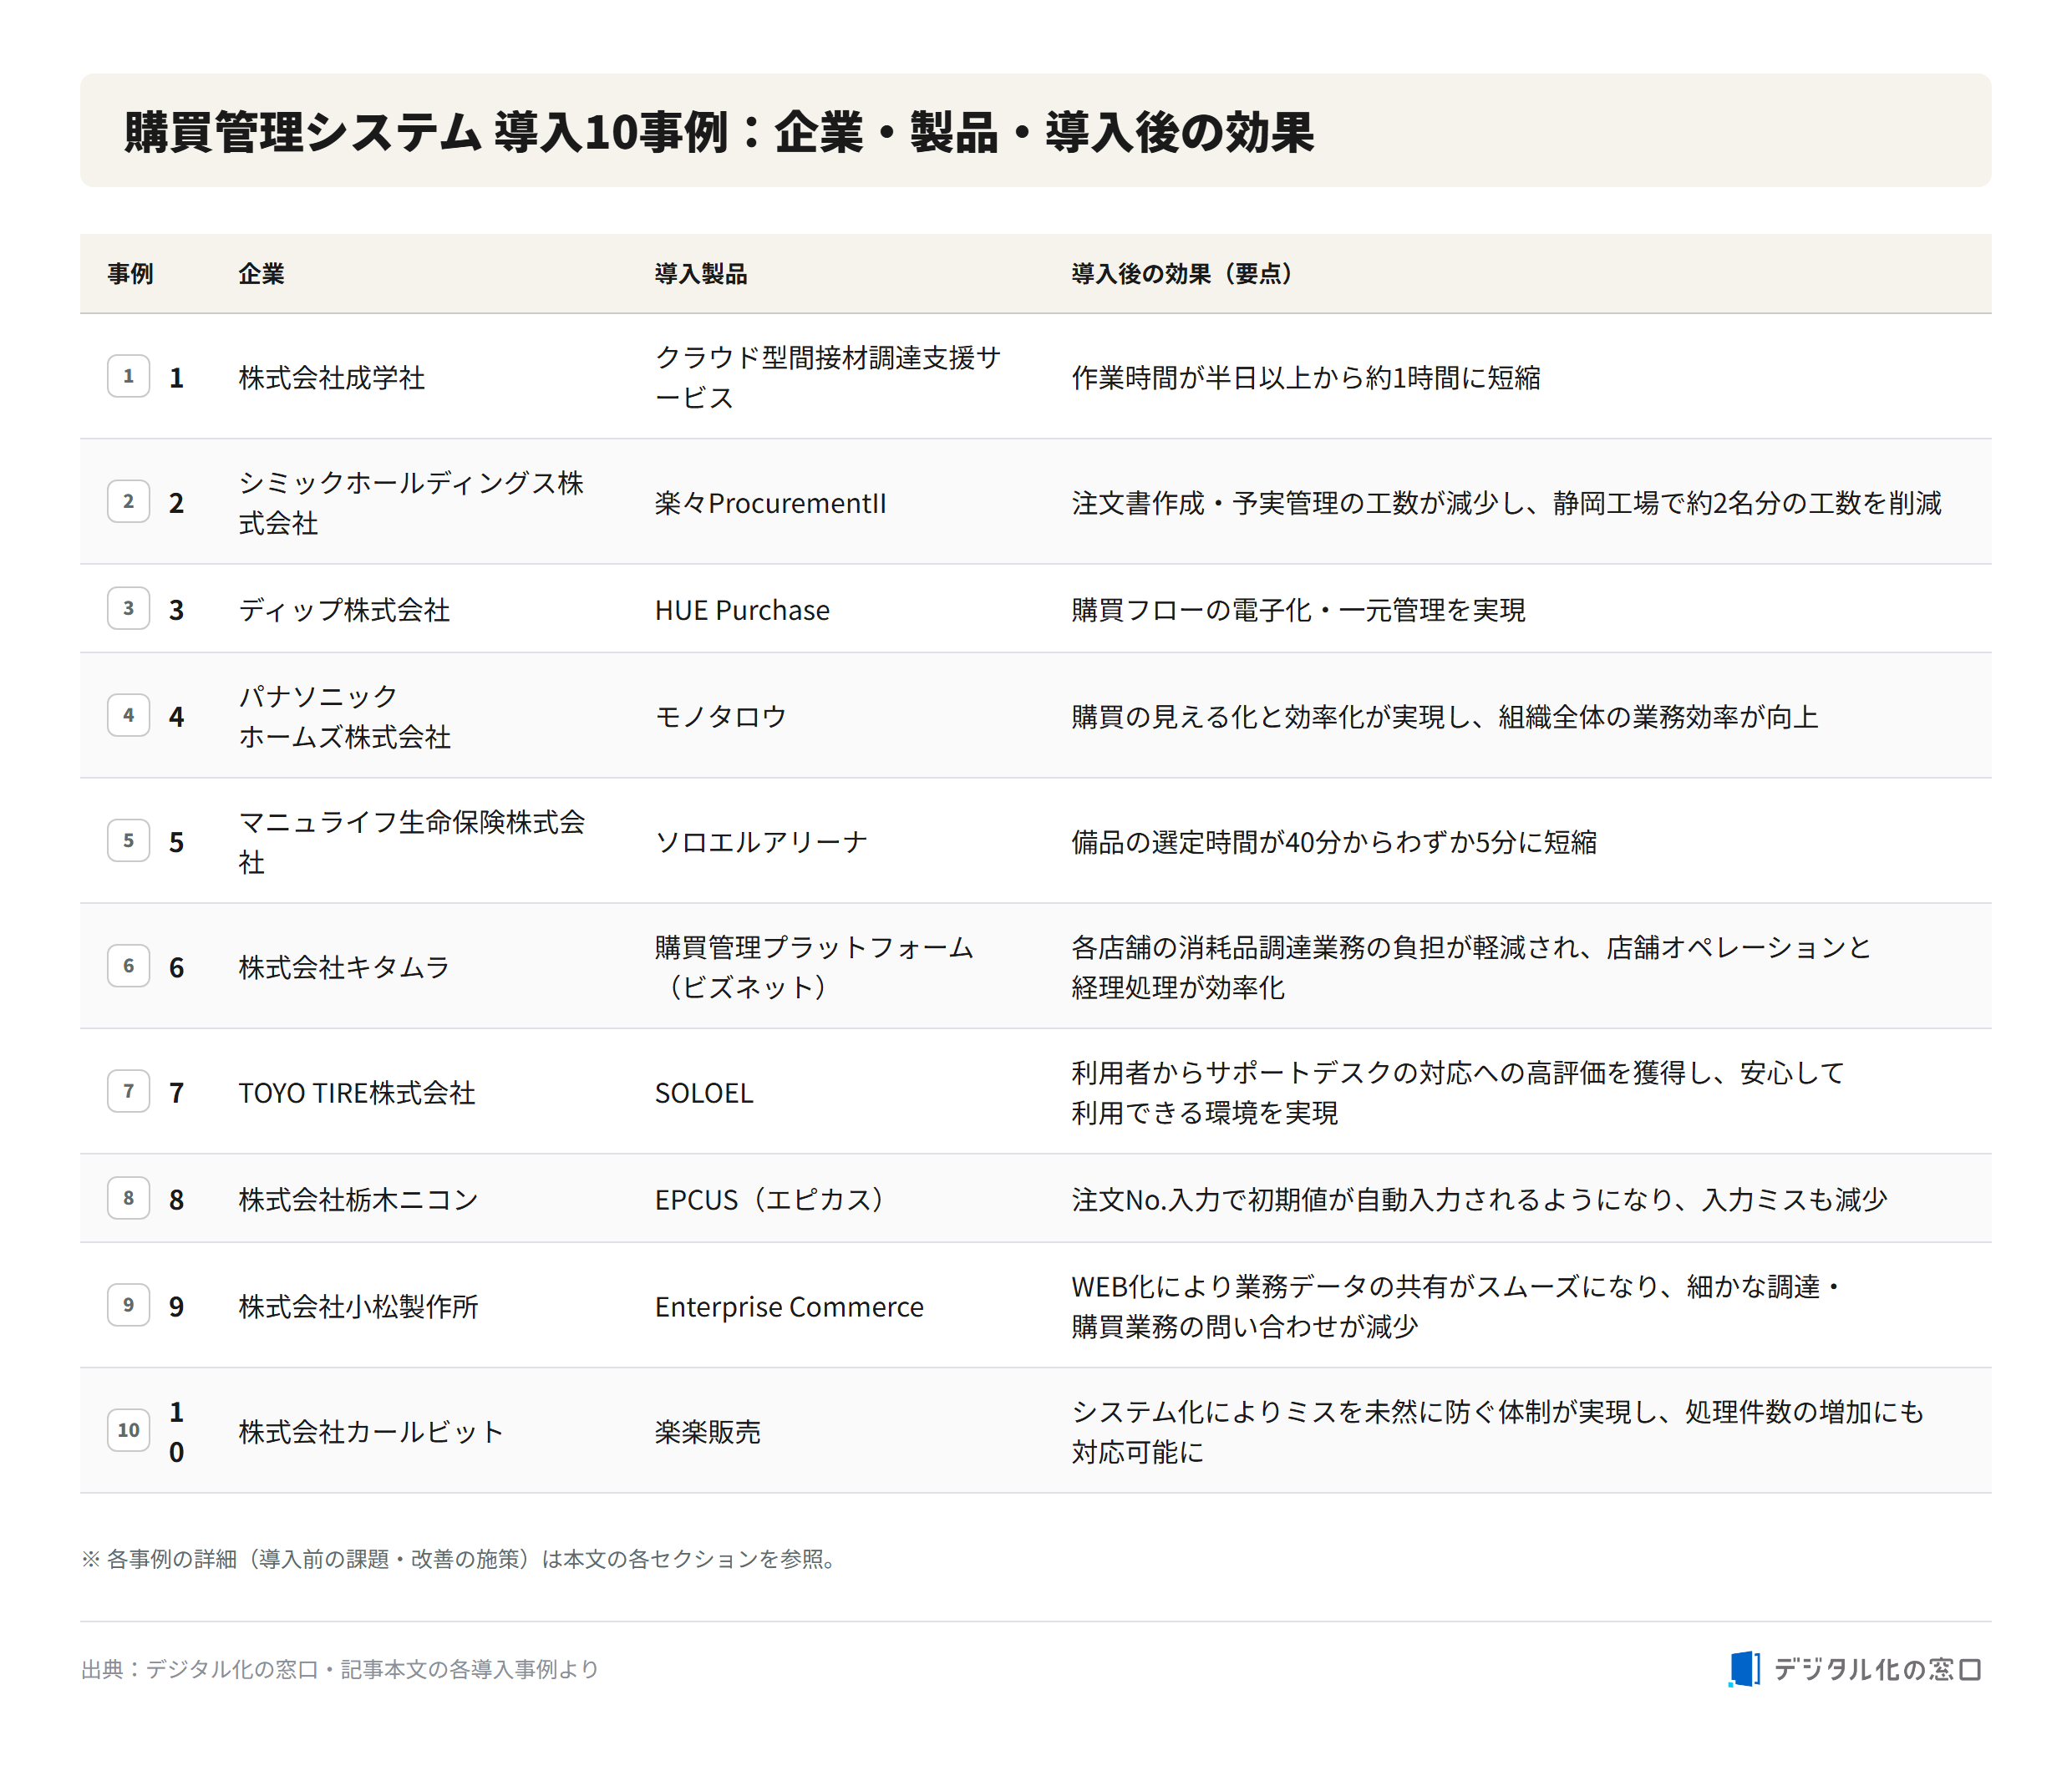Screen dimensions: 2072x1766
Task: Click the 導入製品 column header
Action: coord(701,274)
